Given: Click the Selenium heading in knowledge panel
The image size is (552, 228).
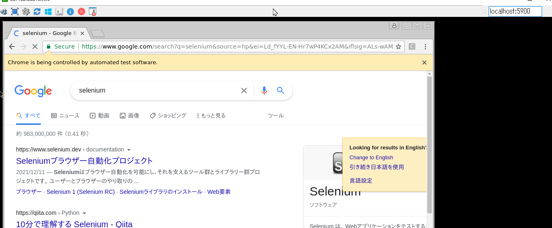Looking at the screenshot, I should 335,191.
